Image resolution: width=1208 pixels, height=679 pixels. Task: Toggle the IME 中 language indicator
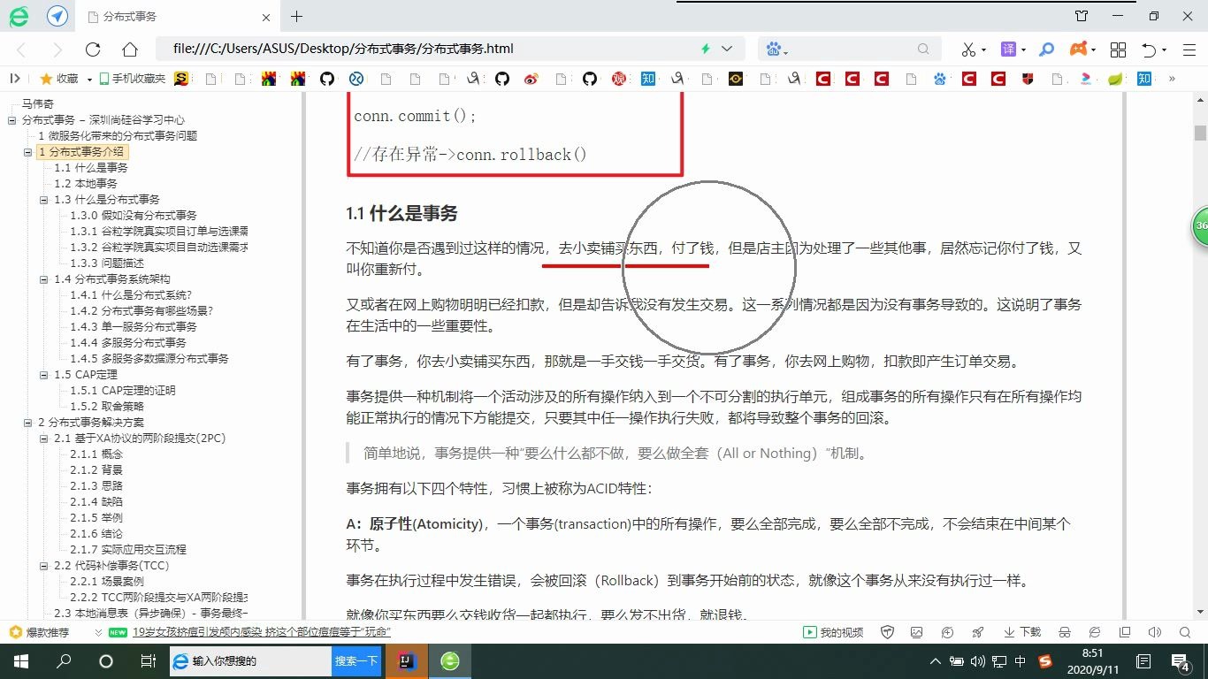(1021, 661)
